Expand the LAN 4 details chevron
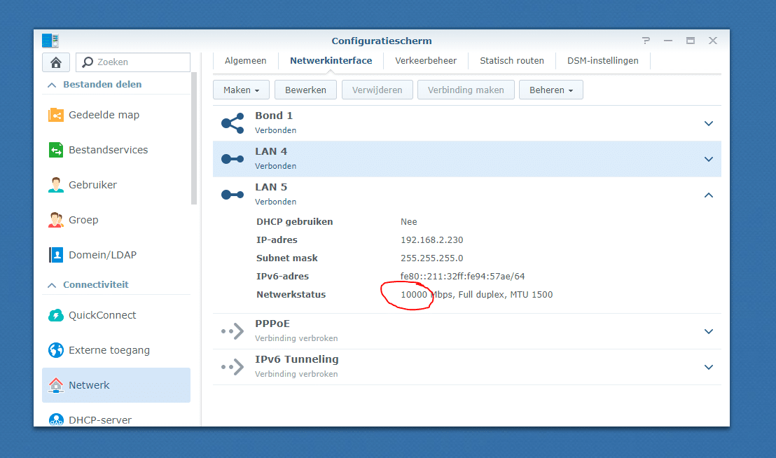The width and height of the screenshot is (776, 458). click(x=709, y=159)
